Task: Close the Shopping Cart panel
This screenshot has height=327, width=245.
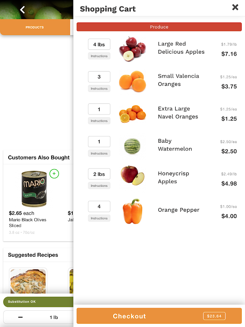Action: click(x=235, y=7)
